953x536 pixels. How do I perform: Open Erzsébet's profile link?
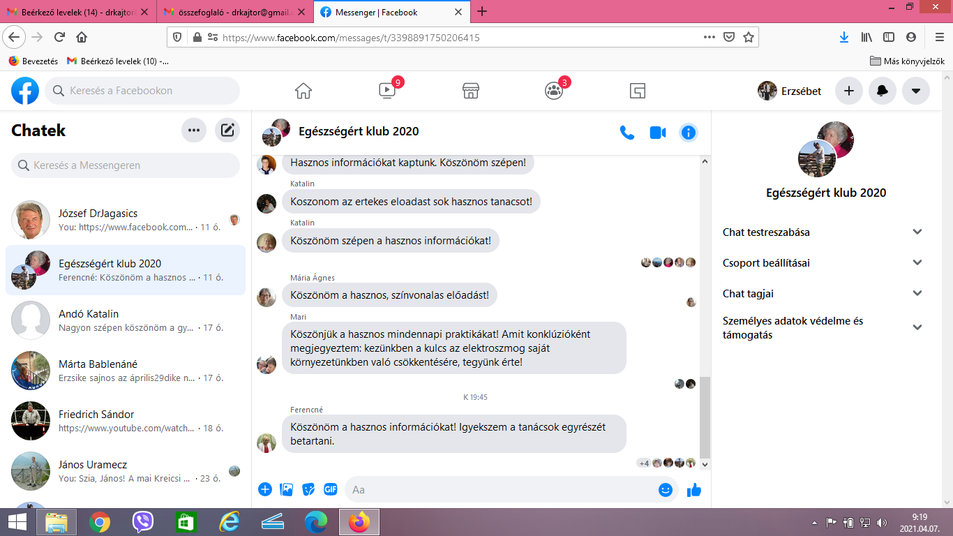pyautogui.click(x=790, y=91)
